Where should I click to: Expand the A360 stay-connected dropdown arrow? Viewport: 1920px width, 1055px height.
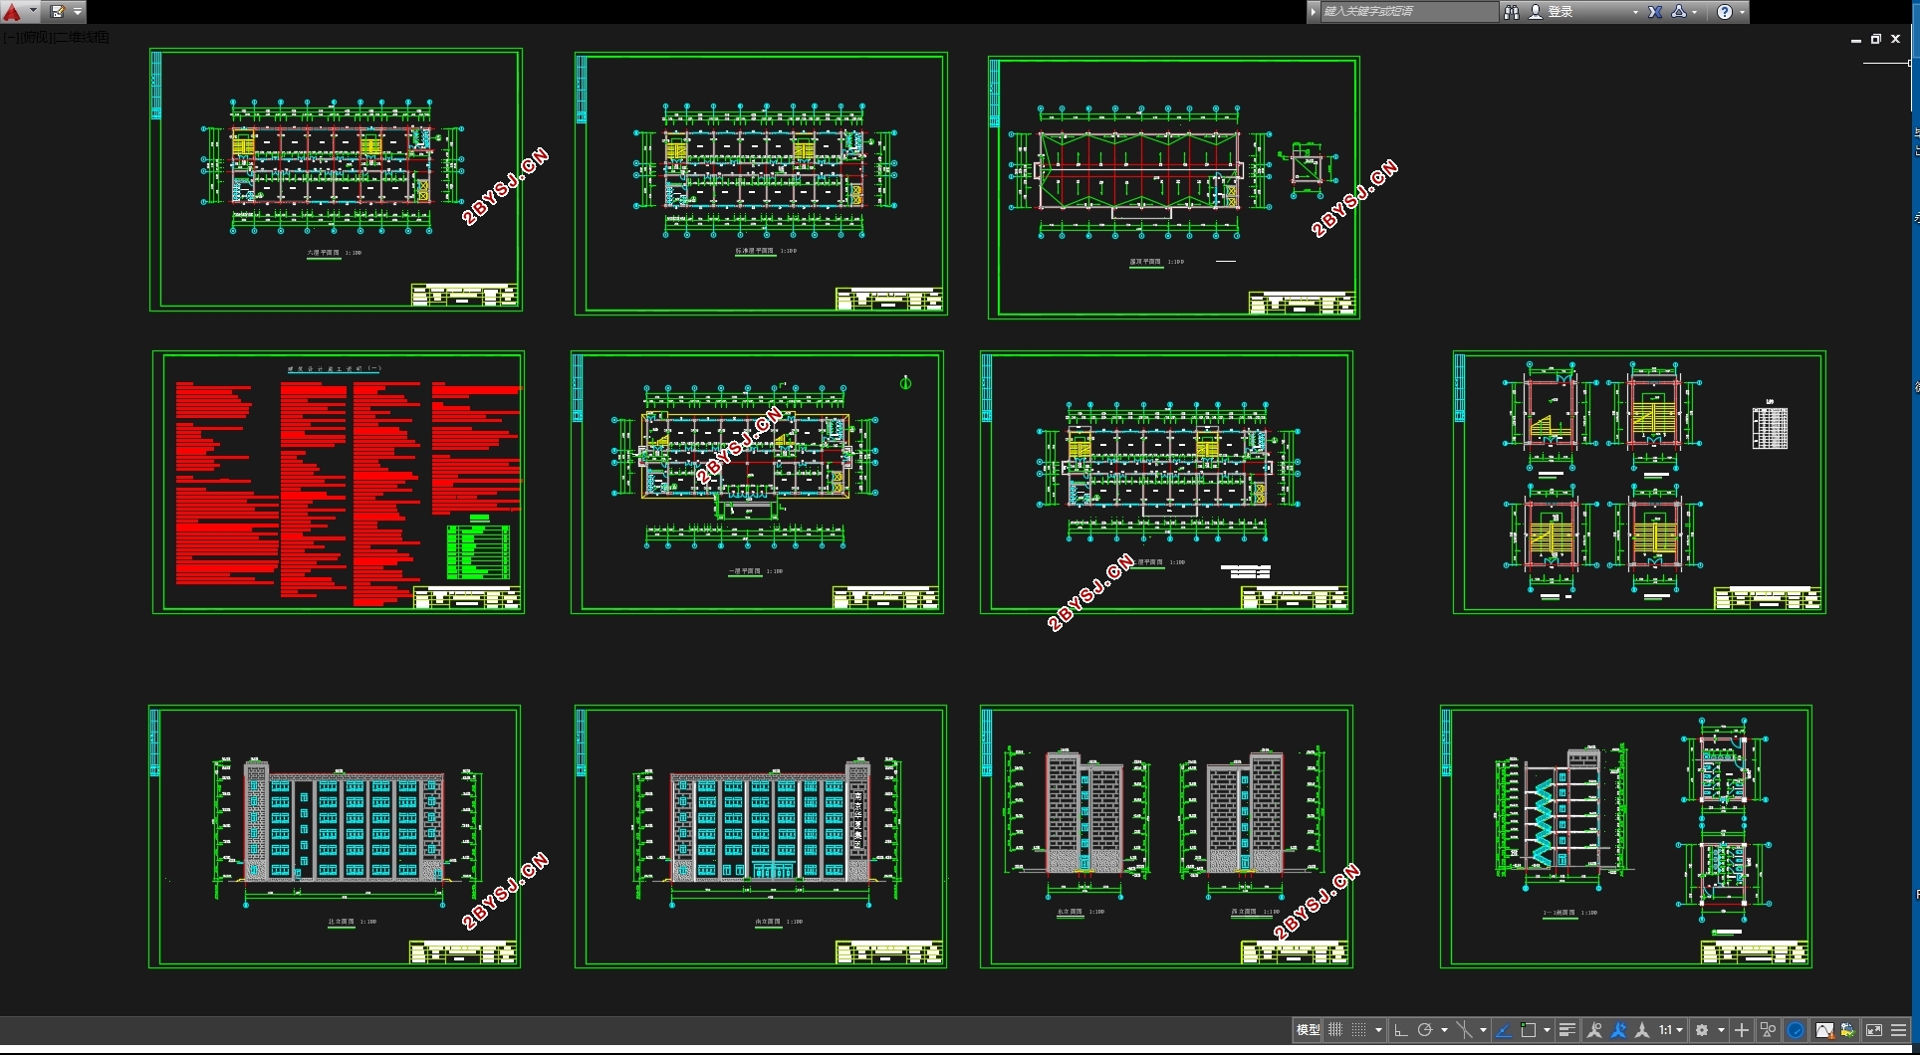1695,12
